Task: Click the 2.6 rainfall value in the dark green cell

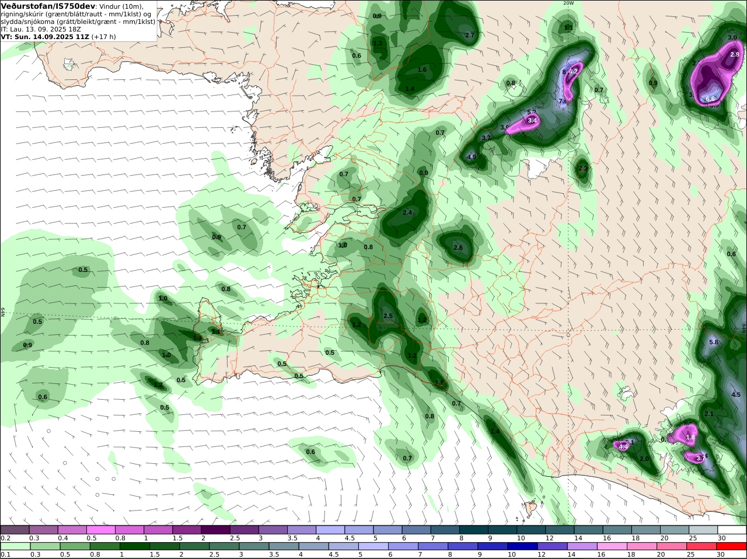Action: [x=458, y=247]
